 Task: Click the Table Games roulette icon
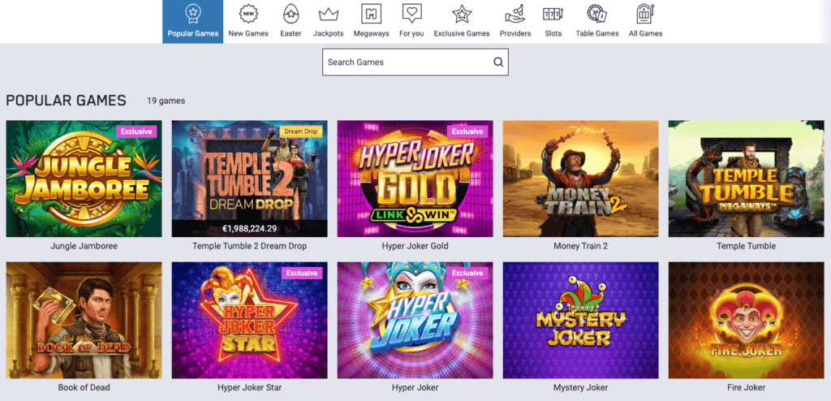point(597,13)
